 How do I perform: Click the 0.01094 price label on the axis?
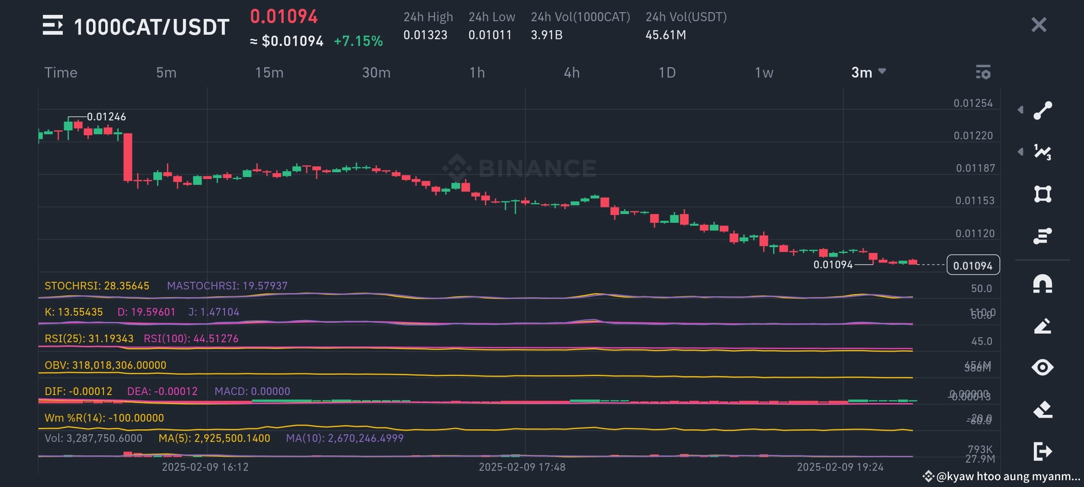972,265
